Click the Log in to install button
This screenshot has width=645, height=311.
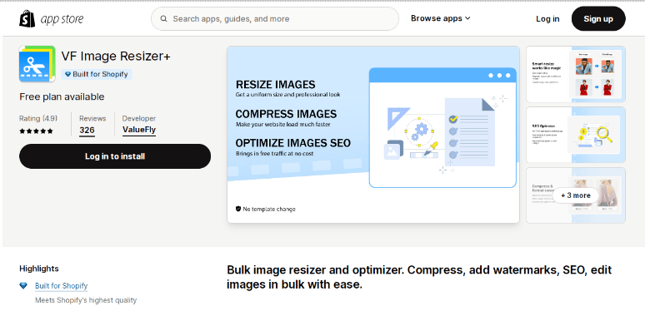[115, 156]
